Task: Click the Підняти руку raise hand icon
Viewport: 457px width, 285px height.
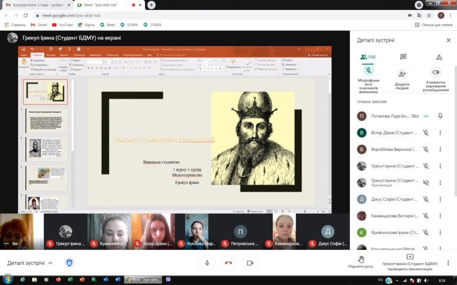Action: [x=361, y=259]
